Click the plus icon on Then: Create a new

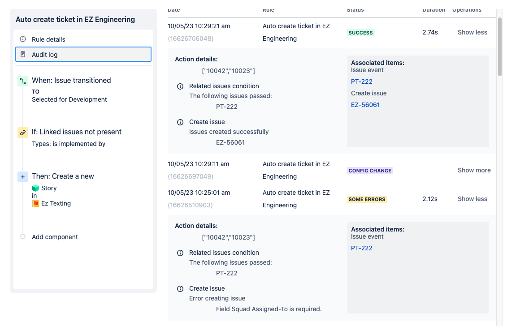click(23, 177)
